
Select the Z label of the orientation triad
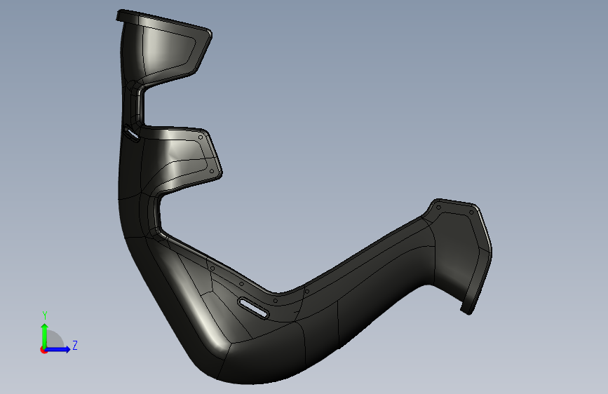pyautogui.click(x=75, y=345)
